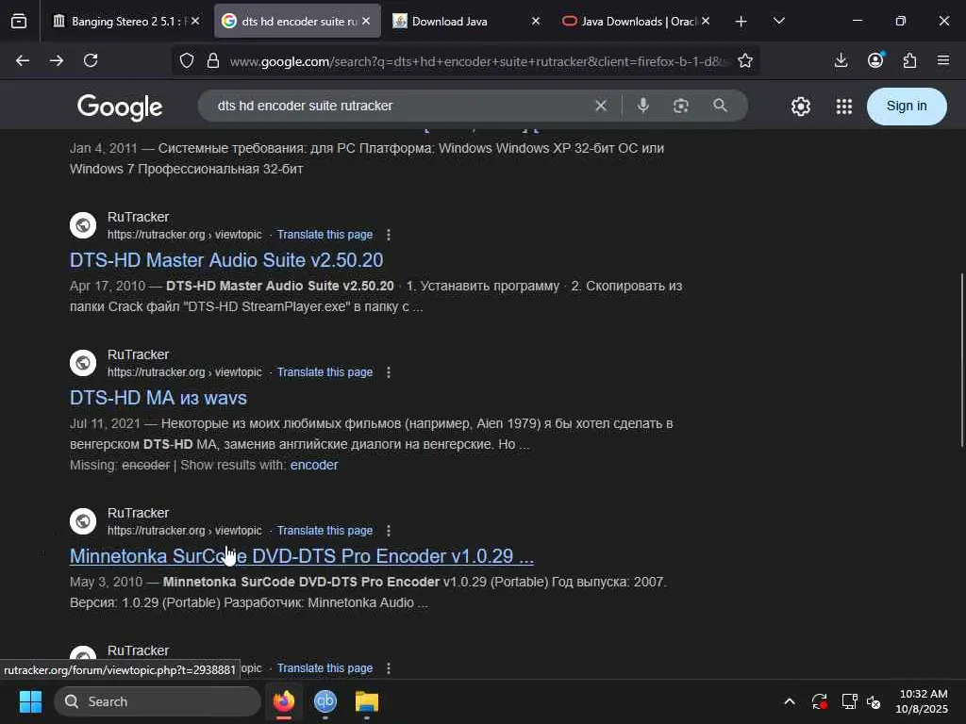966x724 pixels.
Task: Open DTS-HD Master Audio Suite v2.50.20 link
Action: 226,260
